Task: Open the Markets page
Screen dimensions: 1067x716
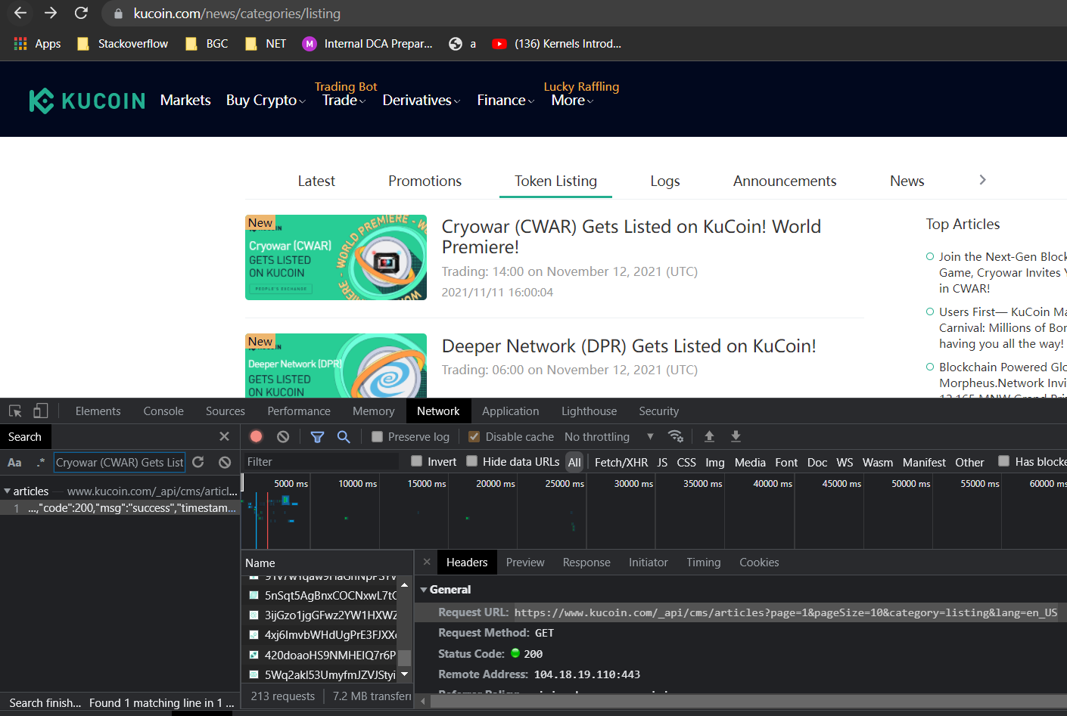Action: pyautogui.click(x=185, y=100)
